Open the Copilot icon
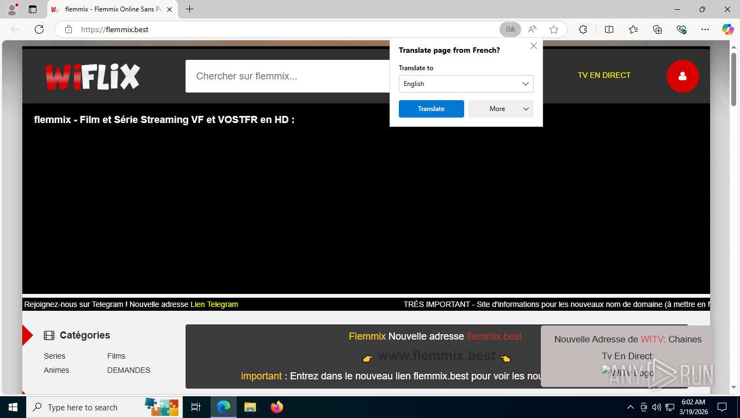The height and width of the screenshot is (418, 740). point(727,29)
